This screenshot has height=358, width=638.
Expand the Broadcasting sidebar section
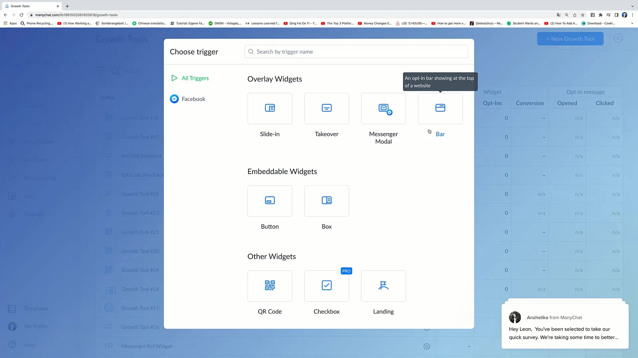click(x=40, y=178)
